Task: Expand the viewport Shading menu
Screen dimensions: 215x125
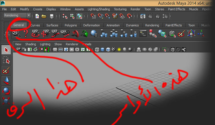Action: [x=31, y=44]
